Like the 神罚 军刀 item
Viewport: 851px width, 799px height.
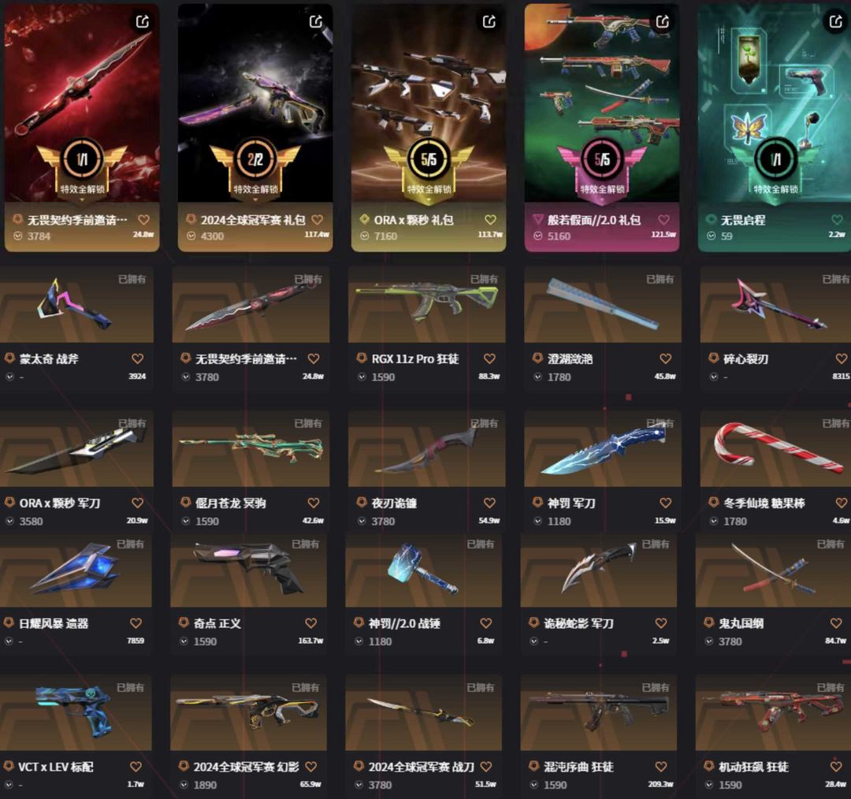[665, 504]
